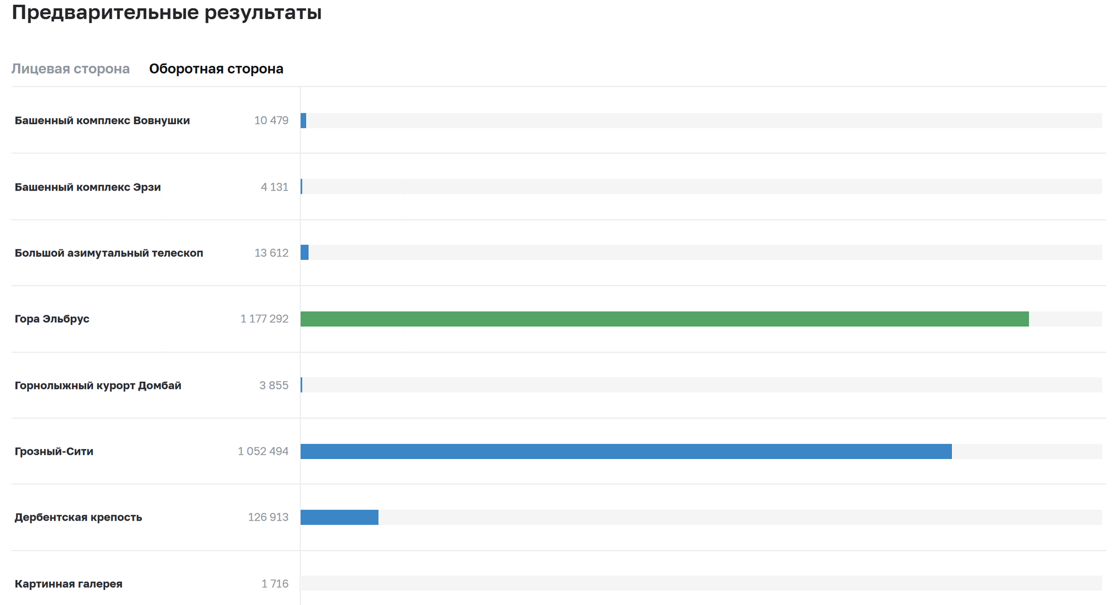Click the 1 052 494 vote count
1116x605 pixels.
click(x=263, y=451)
